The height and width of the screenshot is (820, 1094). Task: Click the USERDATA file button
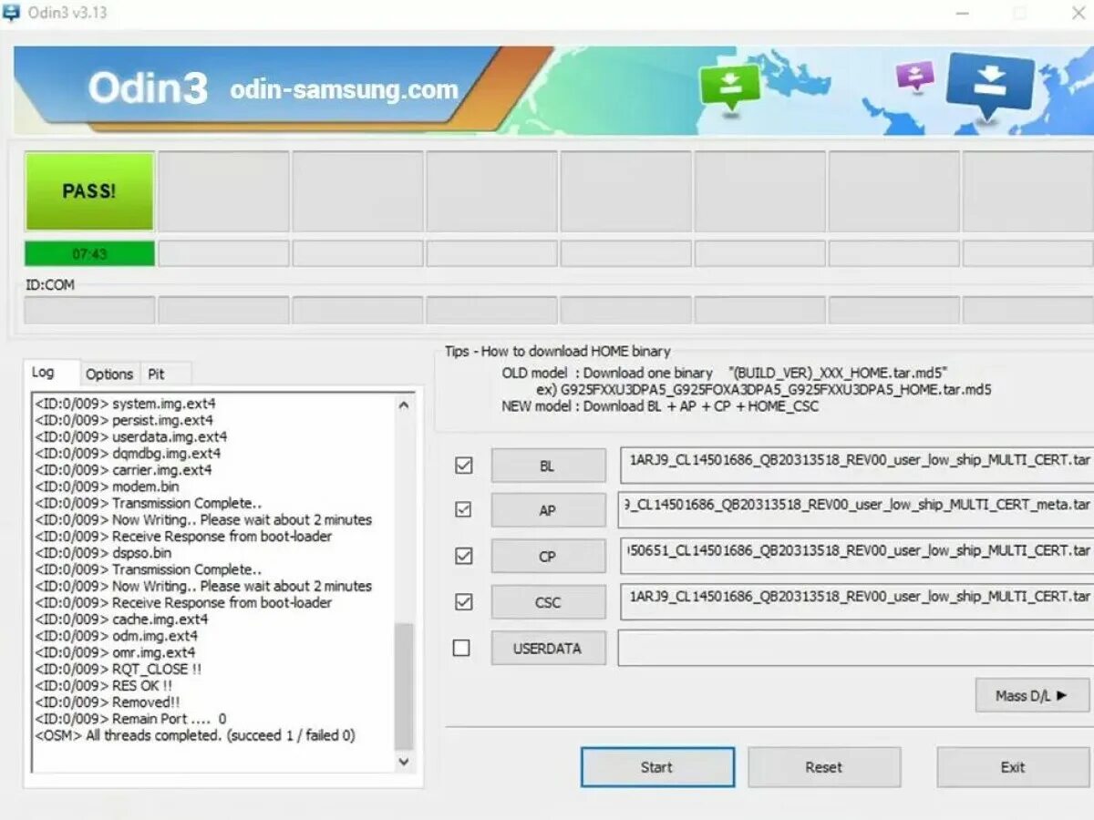coord(548,649)
